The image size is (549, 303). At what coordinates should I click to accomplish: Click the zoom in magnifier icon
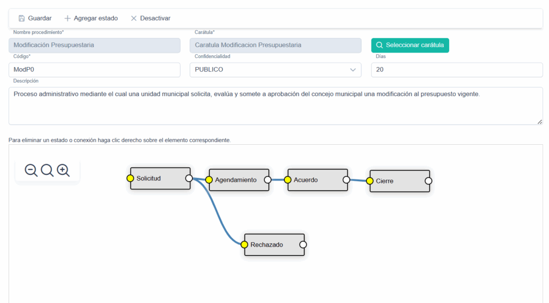click(x=63, y=171)
